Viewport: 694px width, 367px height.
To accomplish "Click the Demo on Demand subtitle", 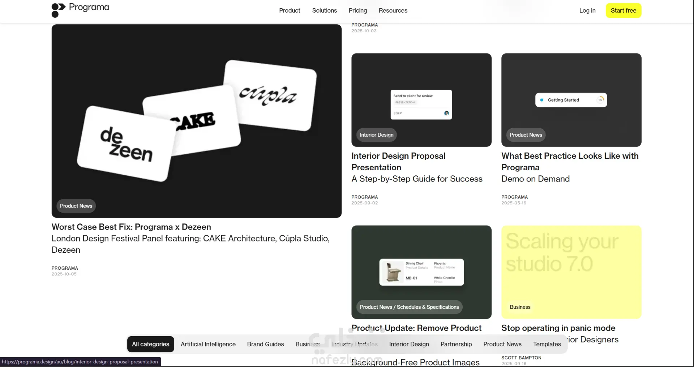I will (535, 179).
